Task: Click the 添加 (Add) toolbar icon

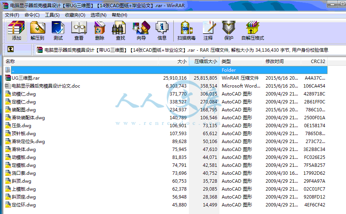Action: tap(16, 28)
